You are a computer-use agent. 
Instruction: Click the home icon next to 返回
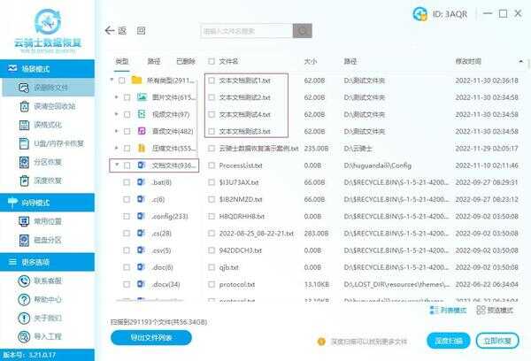[141, 30]
